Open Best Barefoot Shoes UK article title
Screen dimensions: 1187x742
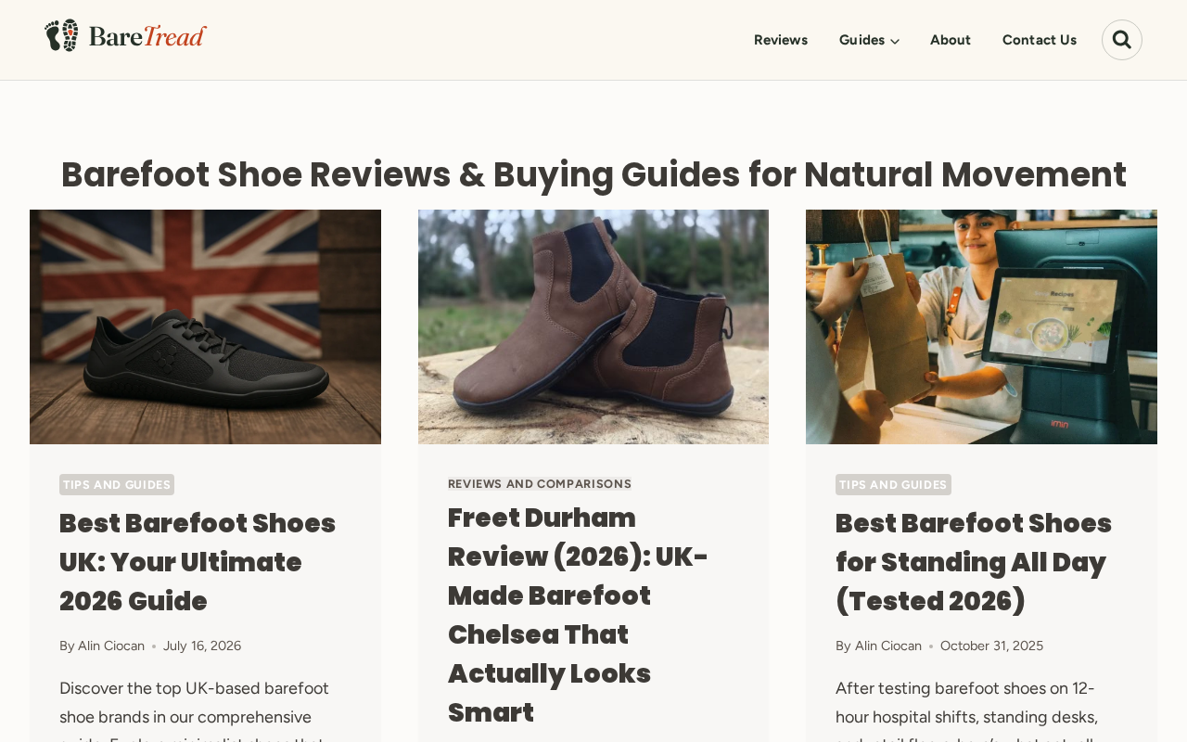click(198, 562)
